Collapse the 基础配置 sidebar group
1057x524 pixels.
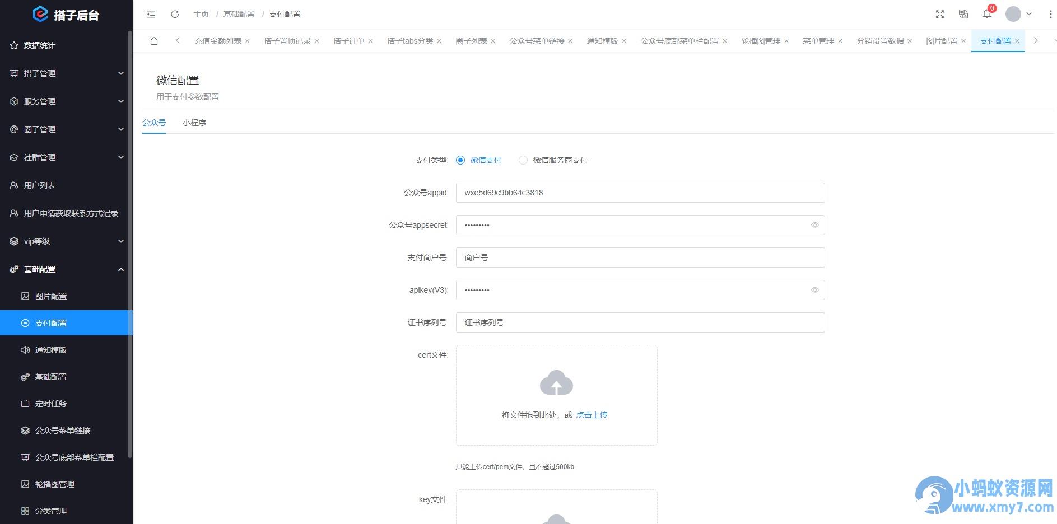(66, 269)
